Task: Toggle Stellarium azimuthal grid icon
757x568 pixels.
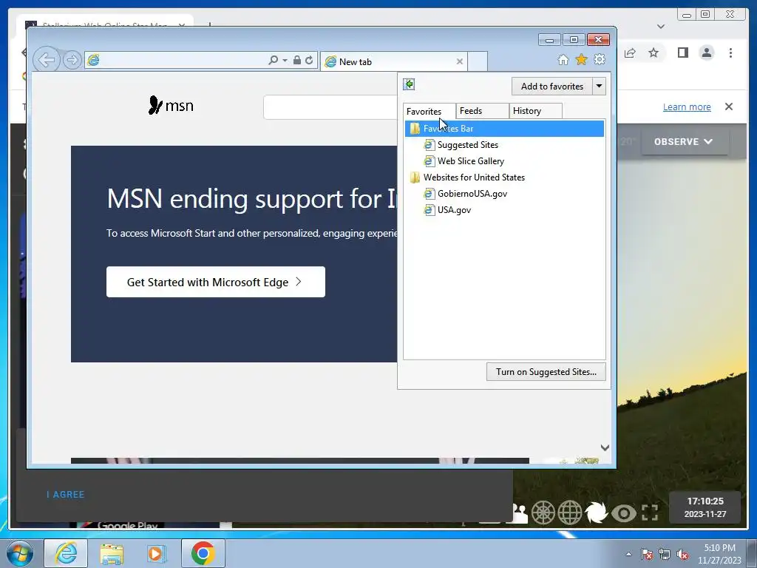Action: coord(543,513)
